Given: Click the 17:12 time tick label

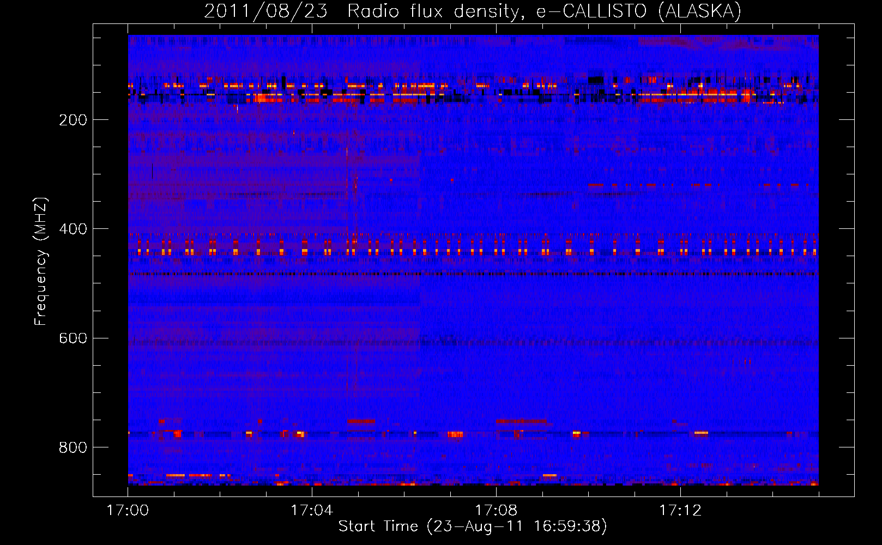Looking at the screenshot, I should 680,510.
